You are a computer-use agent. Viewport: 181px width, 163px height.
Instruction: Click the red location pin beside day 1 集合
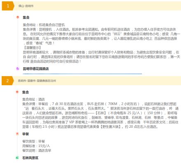tap(18, 17)
